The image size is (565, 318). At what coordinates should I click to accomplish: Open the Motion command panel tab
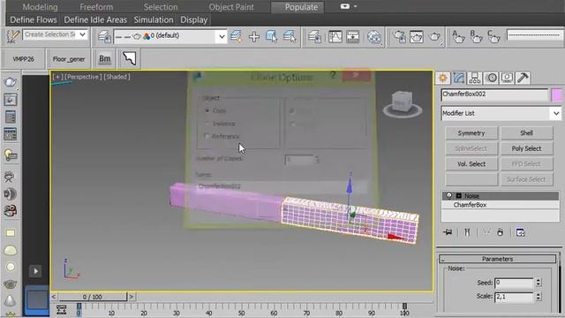point(491,78)
